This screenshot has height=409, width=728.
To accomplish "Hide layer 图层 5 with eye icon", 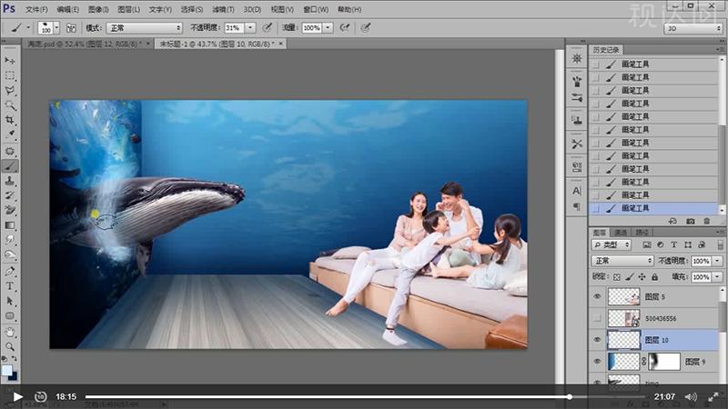I will point(597,296).
